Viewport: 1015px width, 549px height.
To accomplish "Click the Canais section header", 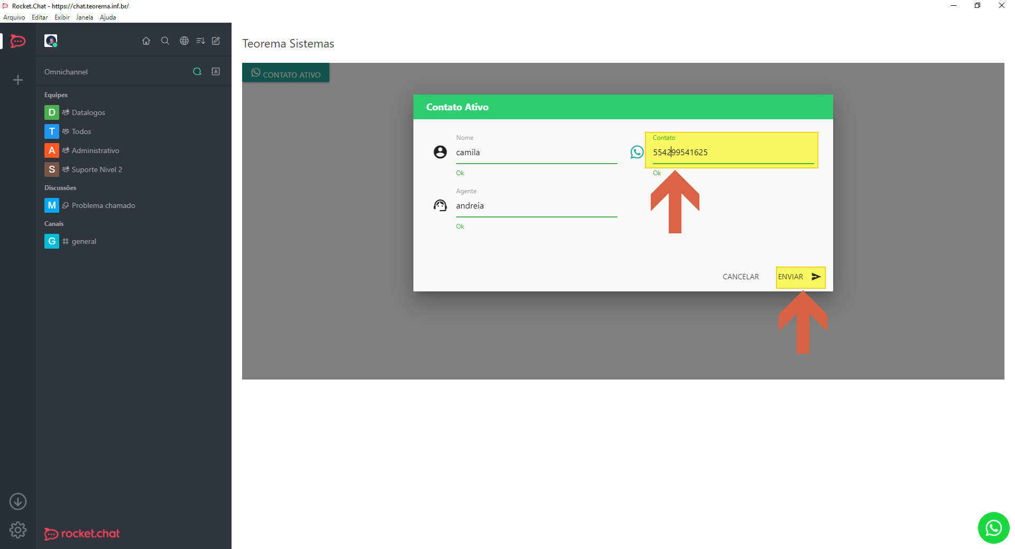I will pyautogui.click(x=54, y=224).
